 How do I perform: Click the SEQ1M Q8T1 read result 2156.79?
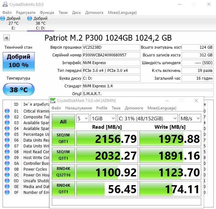[x=107, y=138]
